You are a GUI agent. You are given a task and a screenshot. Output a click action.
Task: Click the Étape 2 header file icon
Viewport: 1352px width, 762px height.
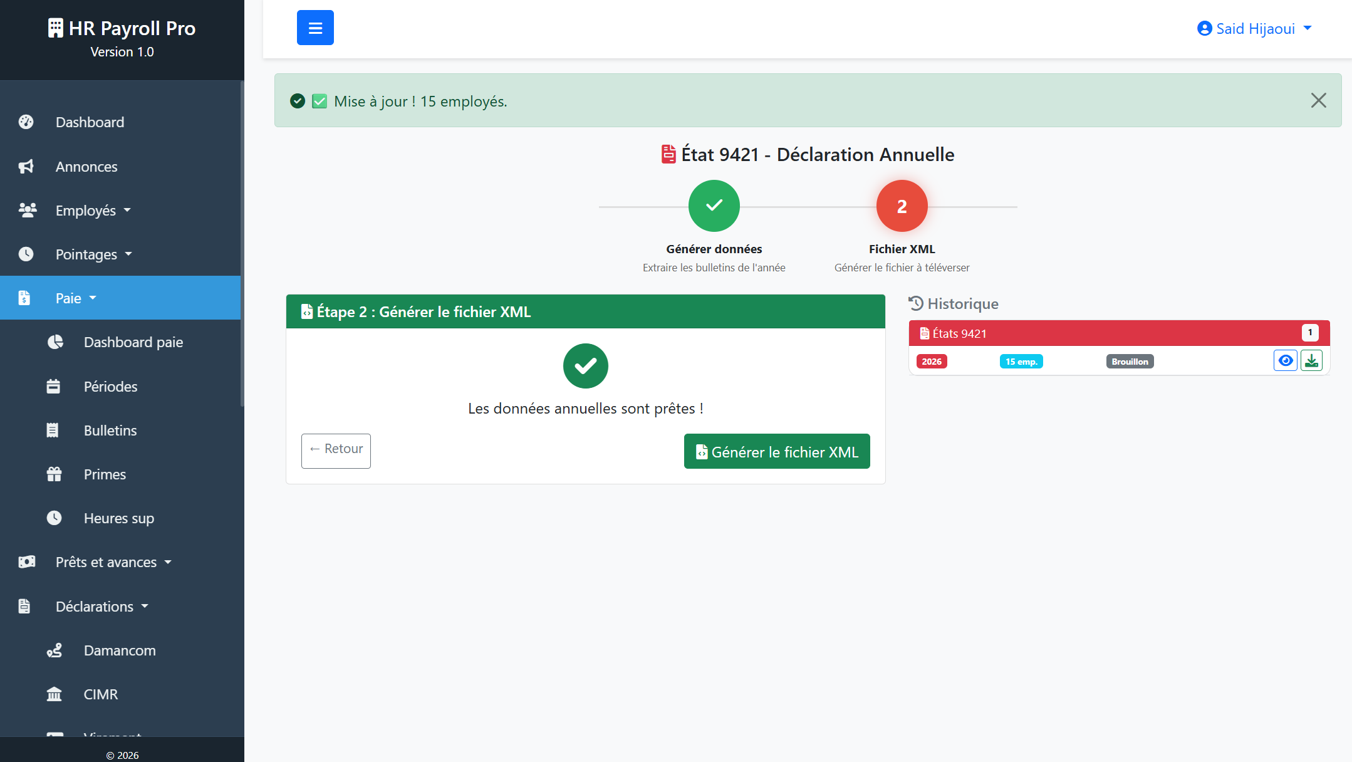[307, 311]
